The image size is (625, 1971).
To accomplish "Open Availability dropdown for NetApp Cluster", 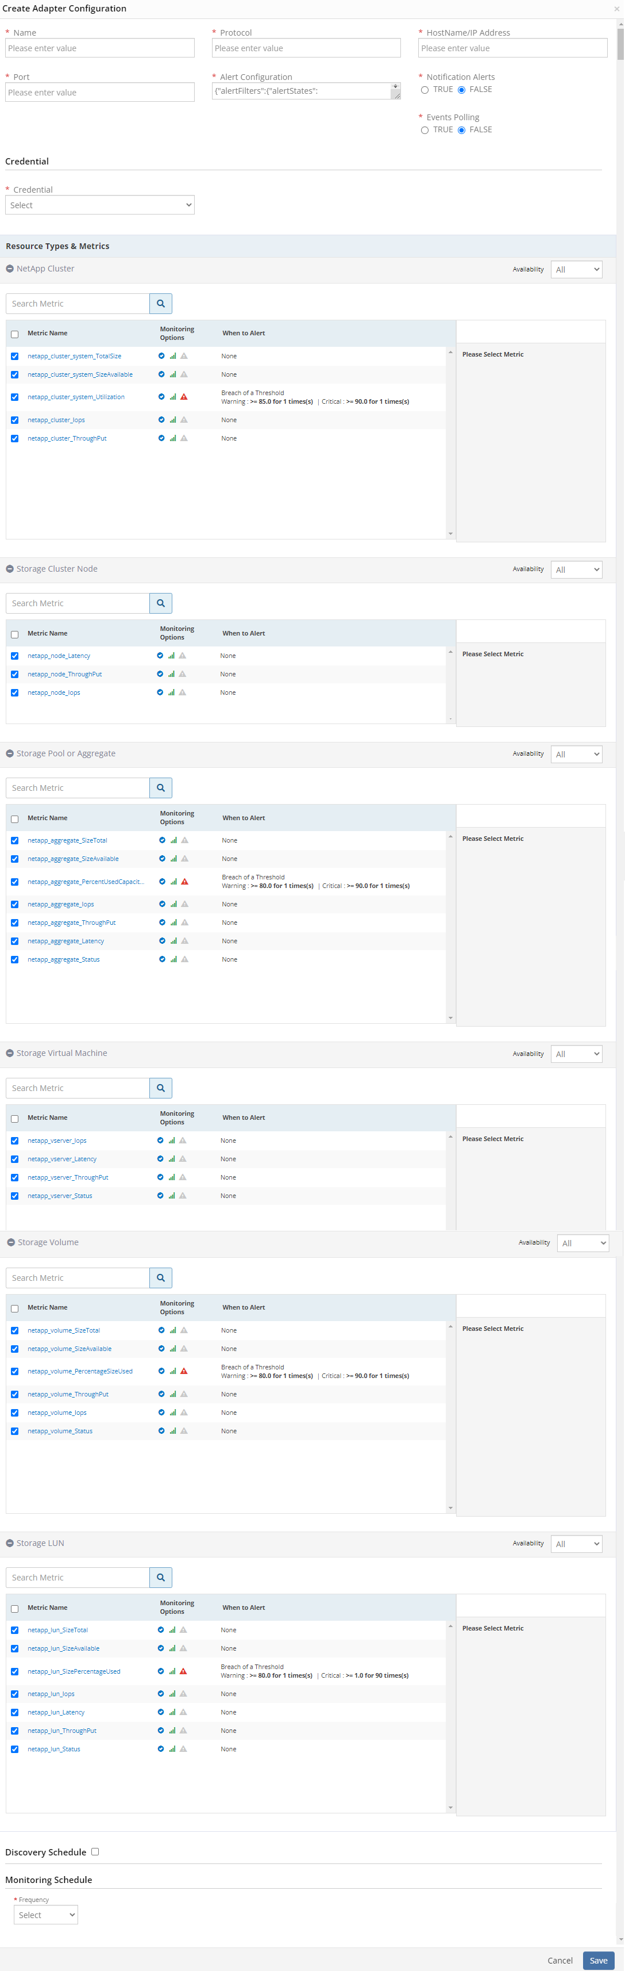I will [577, 269].
